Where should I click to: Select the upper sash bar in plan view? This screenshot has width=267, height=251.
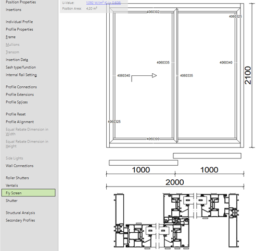point(207,156)
